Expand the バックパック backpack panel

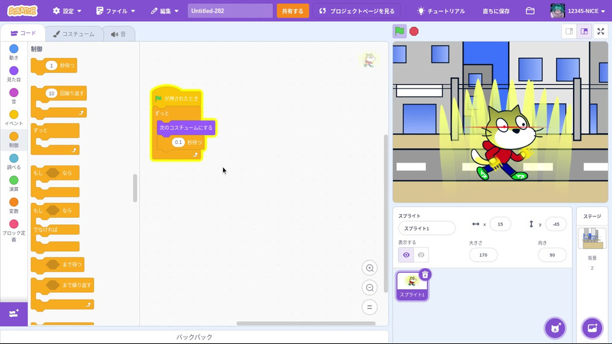pyautogui.click(x=194, y=337)
